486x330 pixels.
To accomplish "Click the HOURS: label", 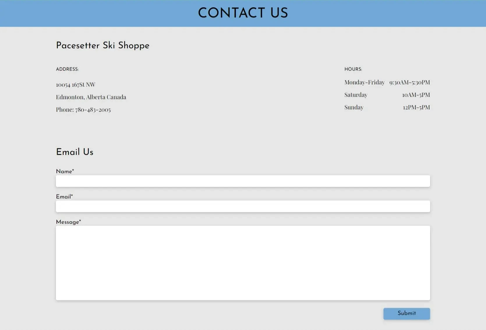I will coord(353,69).
